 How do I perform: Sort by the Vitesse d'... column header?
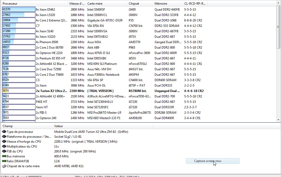coord(77,4)
